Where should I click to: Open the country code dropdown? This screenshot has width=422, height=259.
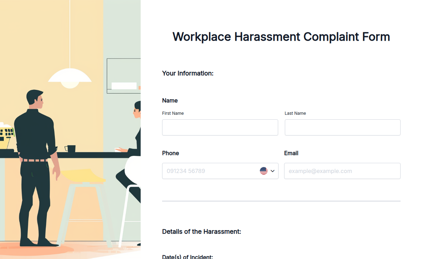268,171
